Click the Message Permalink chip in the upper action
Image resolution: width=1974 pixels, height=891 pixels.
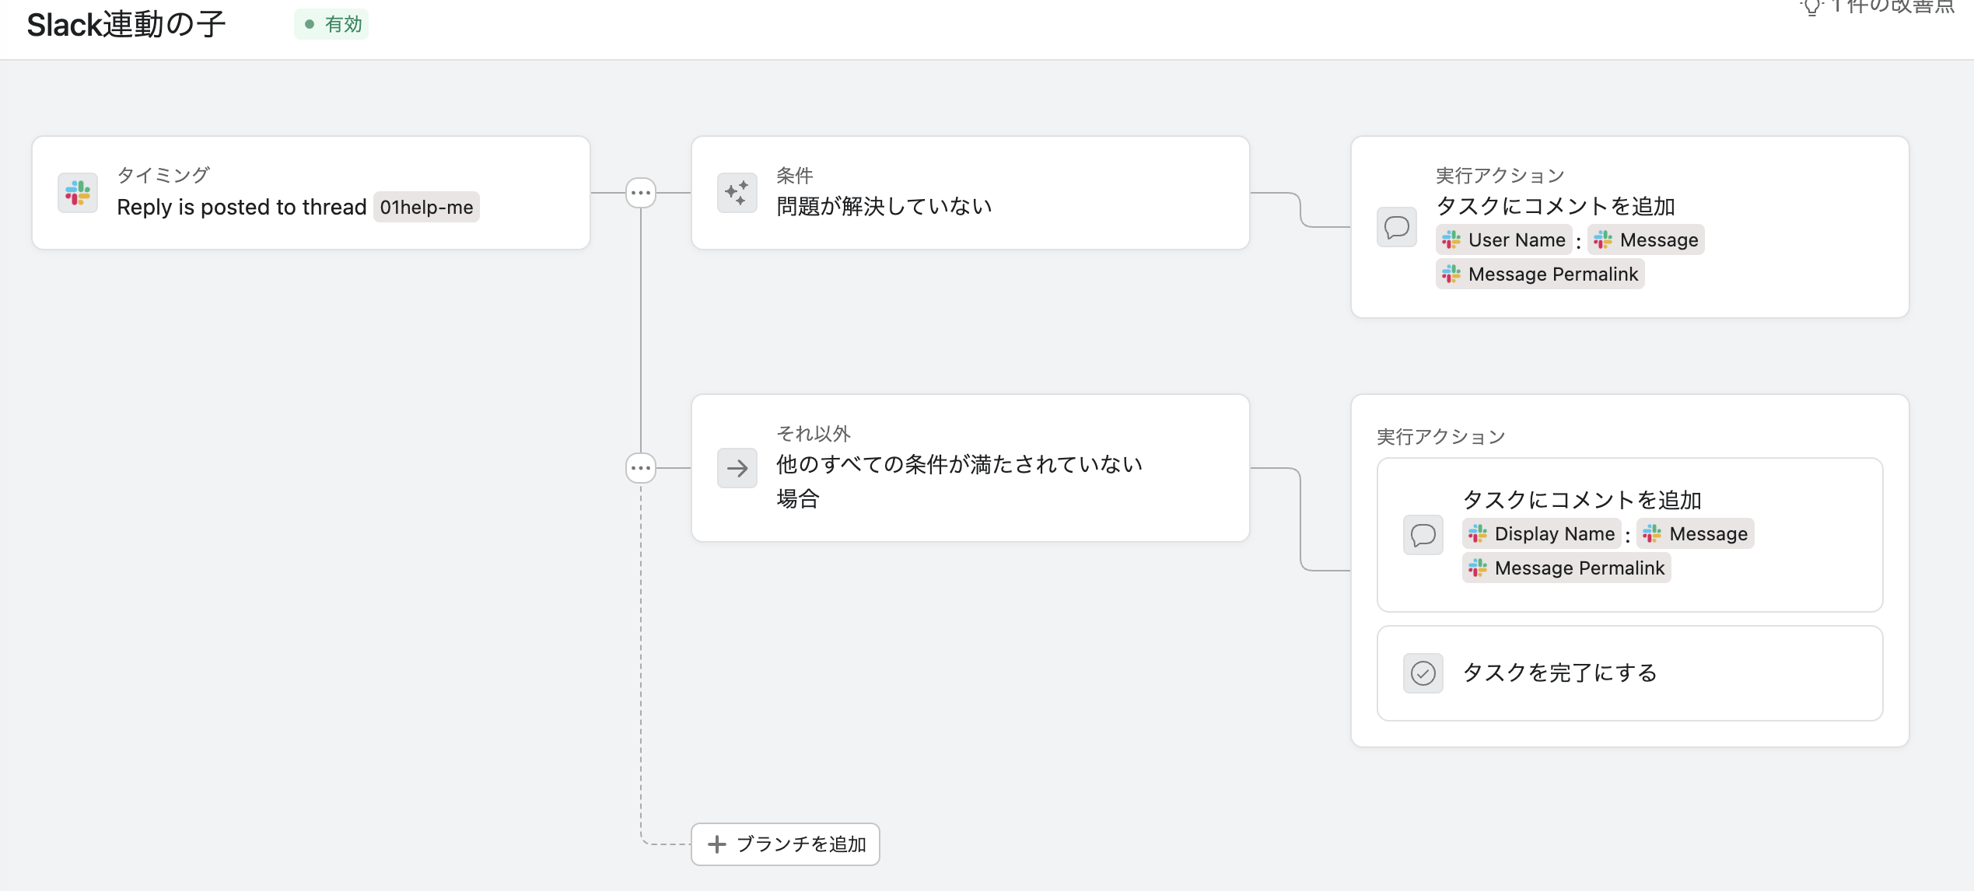click(x=1540, y=274)
